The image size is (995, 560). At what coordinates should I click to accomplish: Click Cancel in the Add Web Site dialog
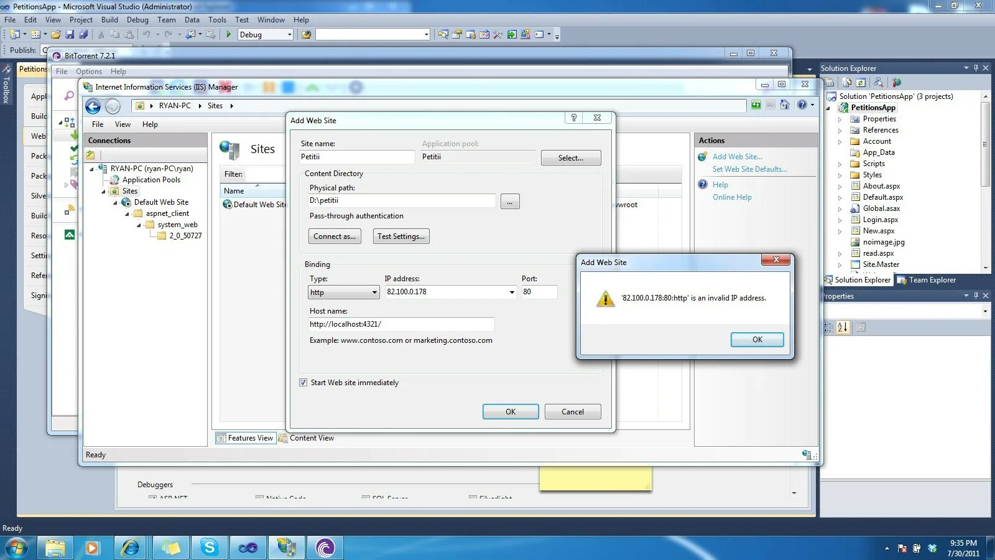click(x=573, y=412)
